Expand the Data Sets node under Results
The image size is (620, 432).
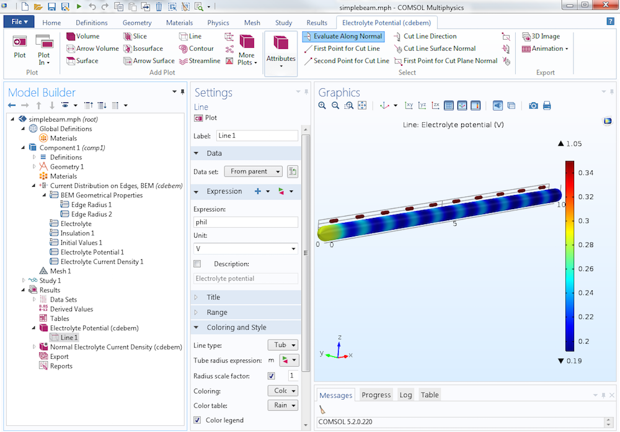(x=35, y=299)
